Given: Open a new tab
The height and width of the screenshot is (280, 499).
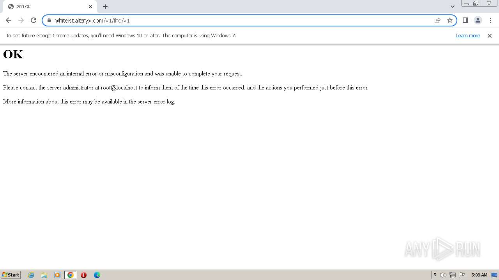Looking at the screenshot, I should point(105,7).
